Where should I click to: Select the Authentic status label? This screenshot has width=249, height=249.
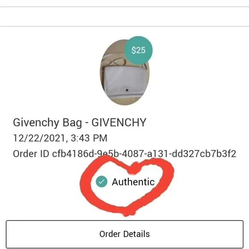(x=133, y=182)
